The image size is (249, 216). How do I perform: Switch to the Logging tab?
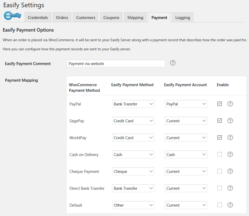(183, 17)
